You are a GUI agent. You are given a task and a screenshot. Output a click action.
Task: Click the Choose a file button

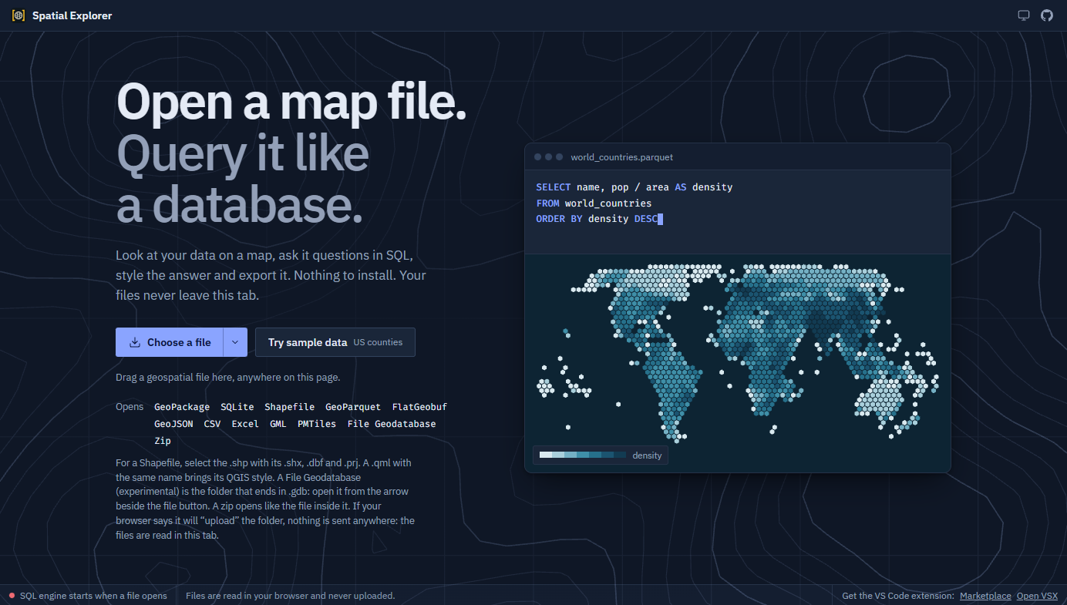pyautogui.click(x=170, y=342)
